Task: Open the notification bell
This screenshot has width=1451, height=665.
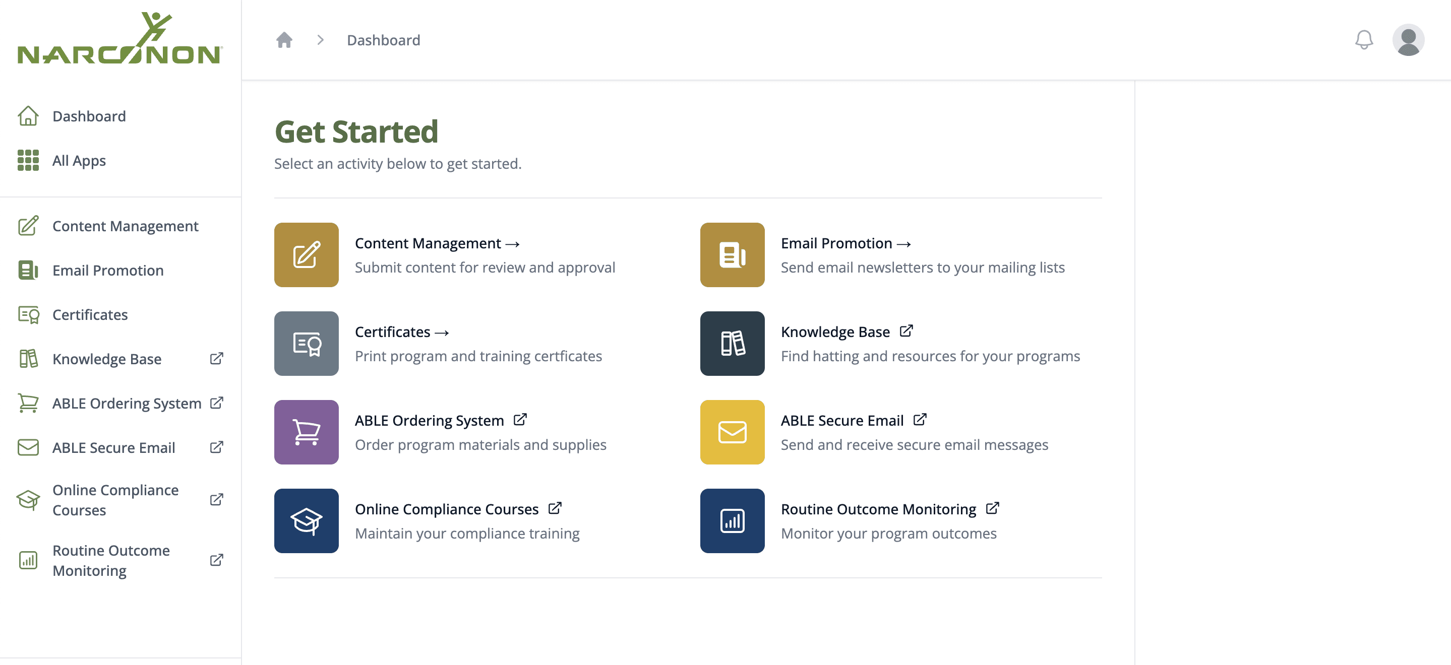Action: coord(1364,39)
